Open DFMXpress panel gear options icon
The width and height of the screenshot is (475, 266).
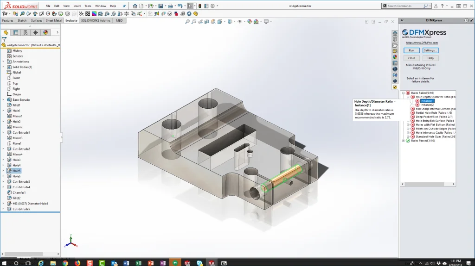pyautogui.click(x=466, y=20)
